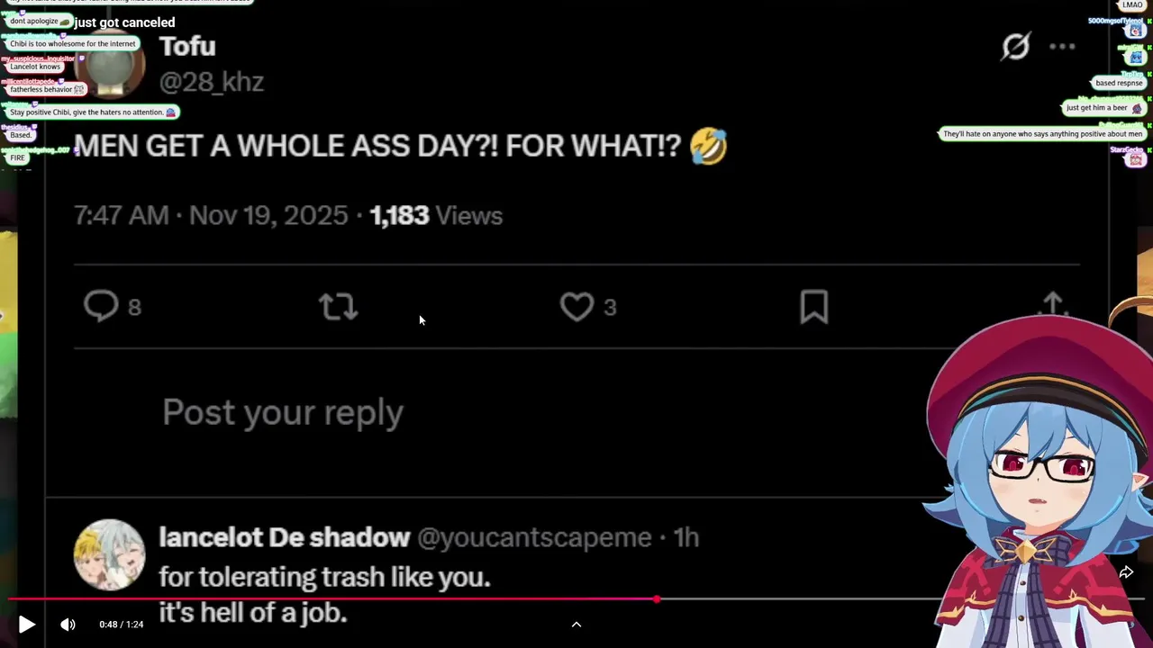Play the paused video
Screen dimensions: 1153x648
(26, 624)
